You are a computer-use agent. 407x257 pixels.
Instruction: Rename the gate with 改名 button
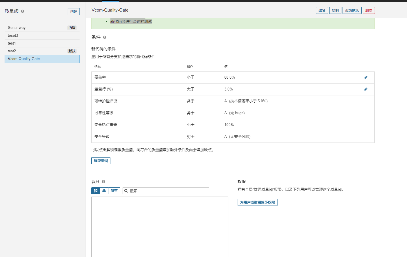coord(322,10)
